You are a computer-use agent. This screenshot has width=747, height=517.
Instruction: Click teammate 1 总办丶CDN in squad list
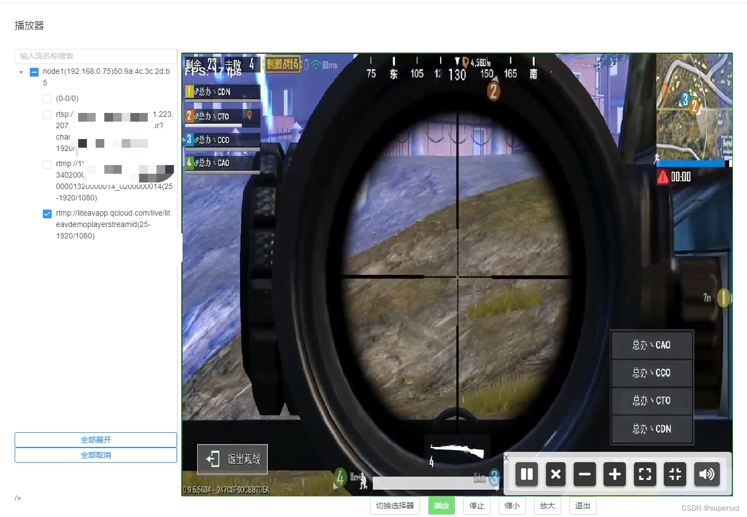coord(222,92)
